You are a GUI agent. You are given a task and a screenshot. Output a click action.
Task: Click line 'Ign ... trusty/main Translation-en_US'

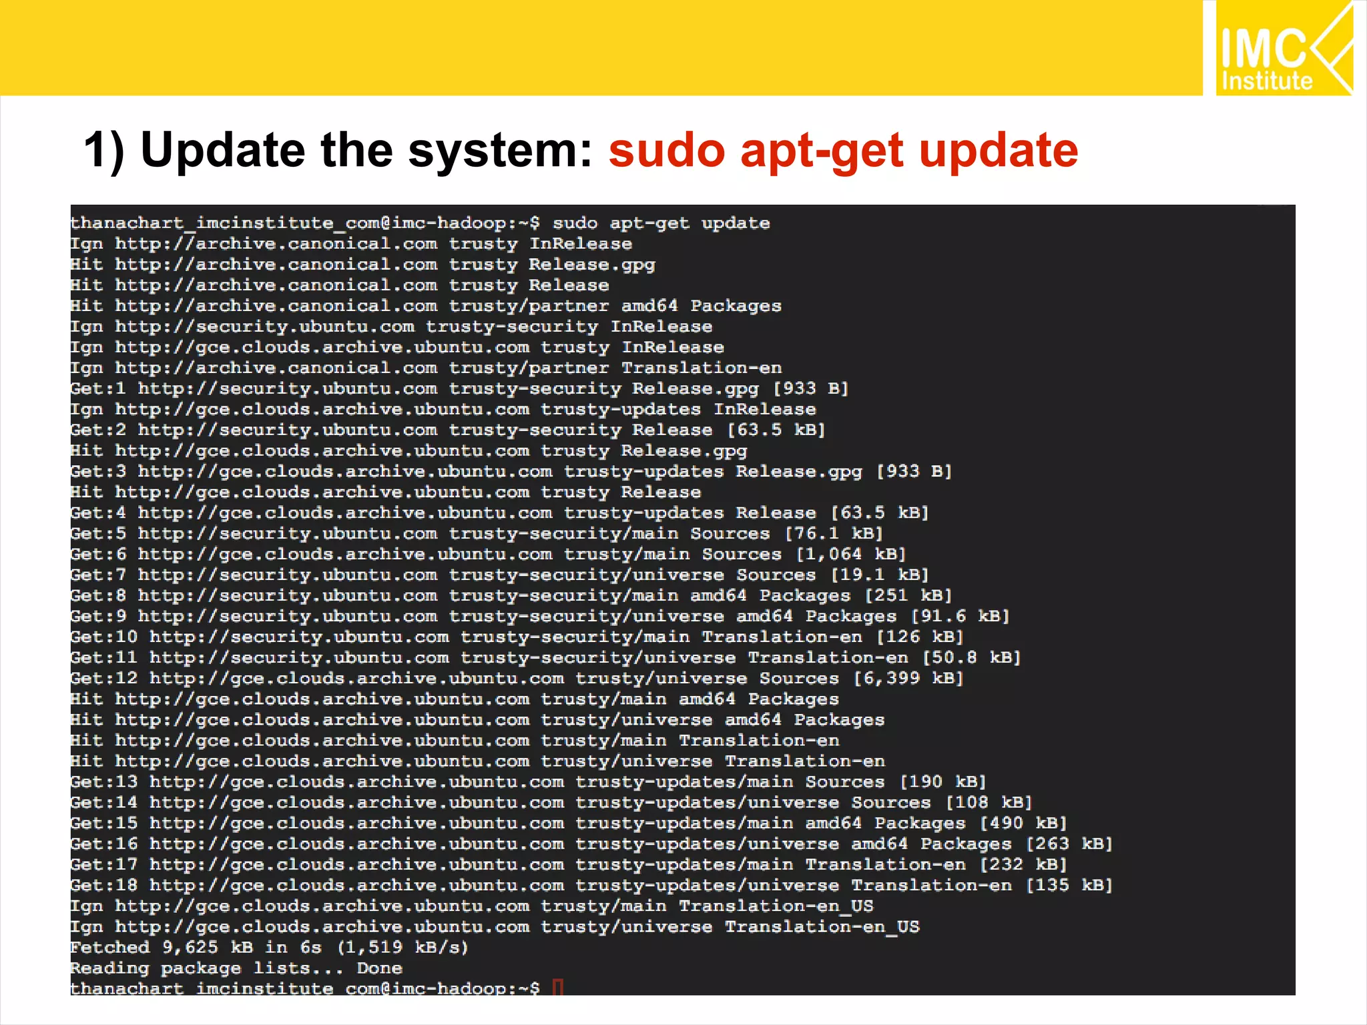[x=472, y=906]
